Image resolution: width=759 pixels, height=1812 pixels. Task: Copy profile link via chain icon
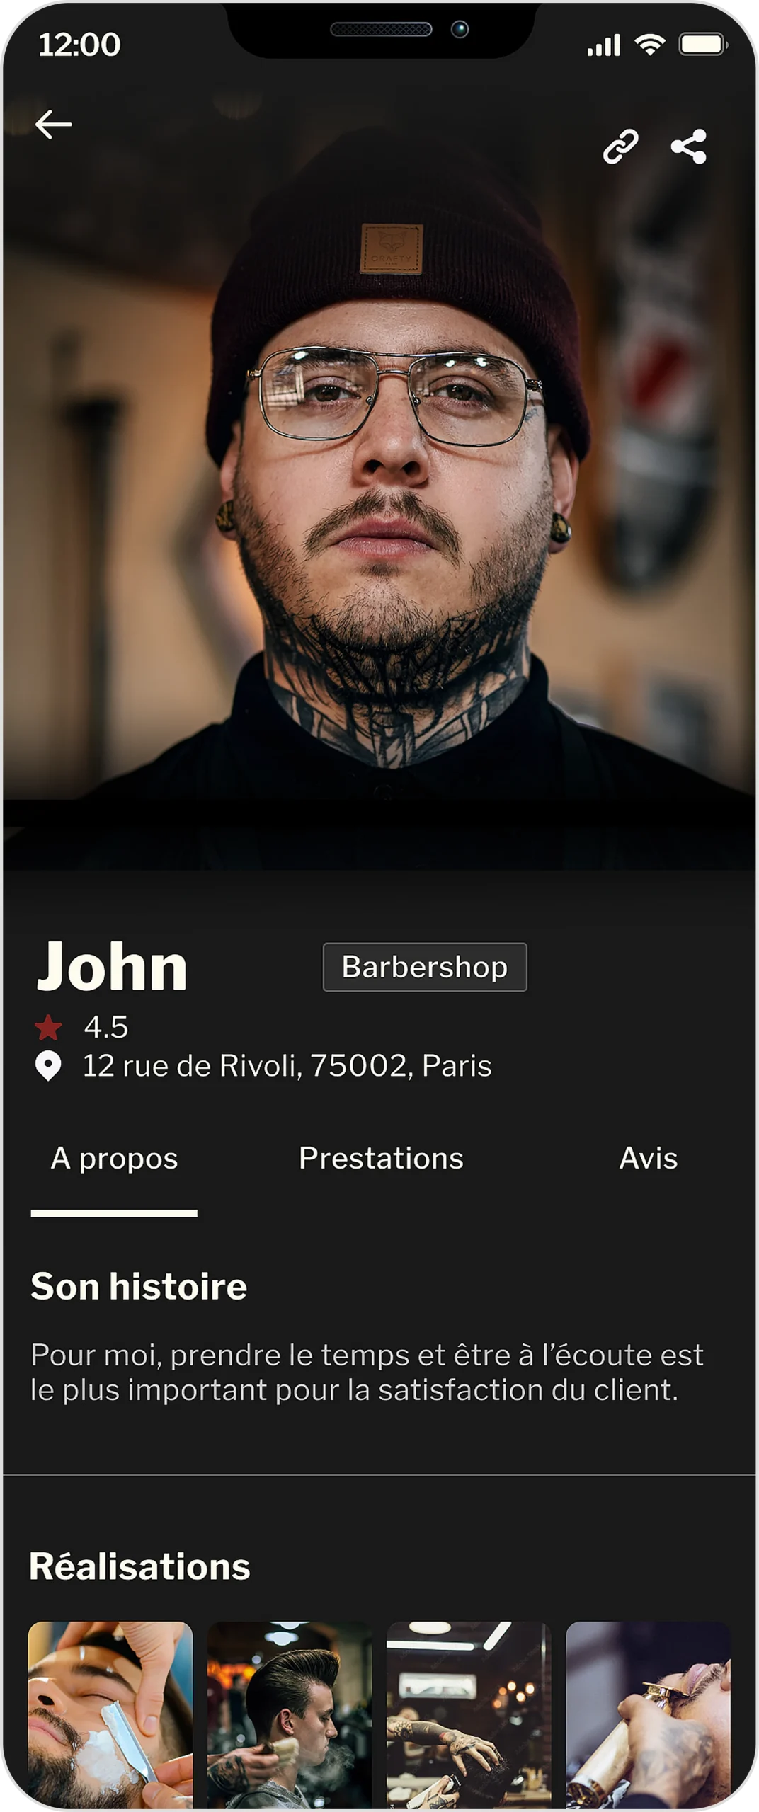[x=620, y=147]
